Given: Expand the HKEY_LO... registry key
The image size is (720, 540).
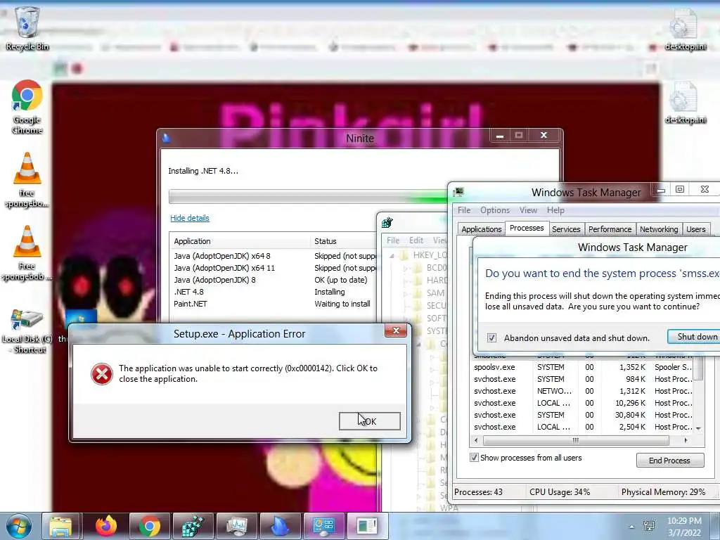Looking at the screenshot, I should tap(392, 255).
